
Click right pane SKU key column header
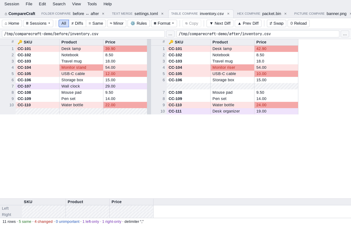(189, 42)
